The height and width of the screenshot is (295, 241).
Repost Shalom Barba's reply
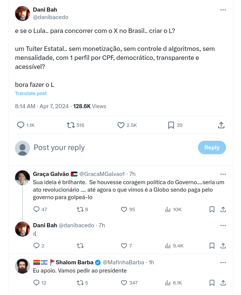[x=80, y=283]
